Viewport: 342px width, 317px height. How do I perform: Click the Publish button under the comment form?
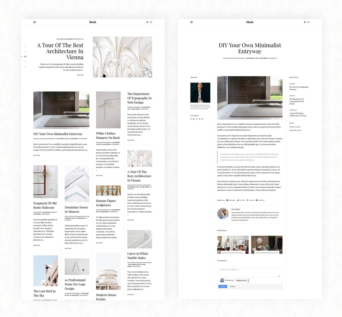pos(222,286)
